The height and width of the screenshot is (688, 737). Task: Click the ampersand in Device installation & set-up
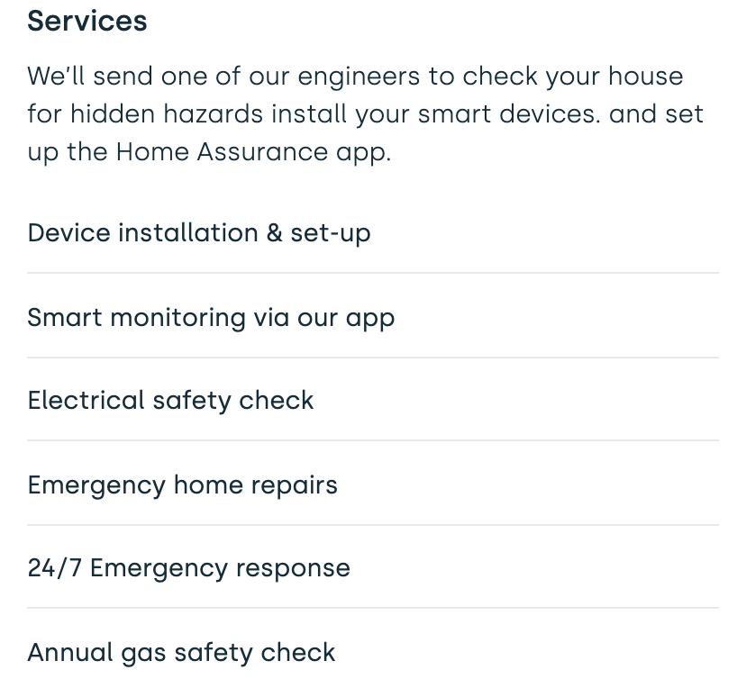(x=275, y=232)
